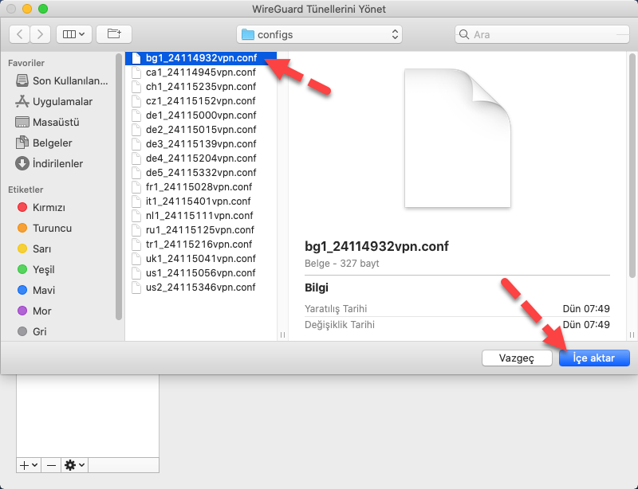
Task: Go forward with the right chevron button
Action: tap(40, 34)
